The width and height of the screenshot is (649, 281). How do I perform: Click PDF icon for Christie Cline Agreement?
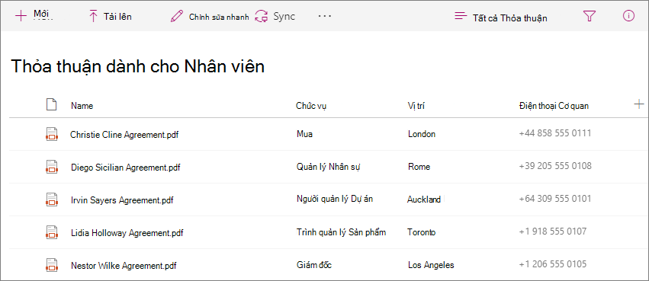click(x=51, y=134)
